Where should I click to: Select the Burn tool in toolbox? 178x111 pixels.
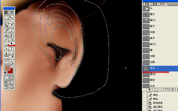pos(11,43)
